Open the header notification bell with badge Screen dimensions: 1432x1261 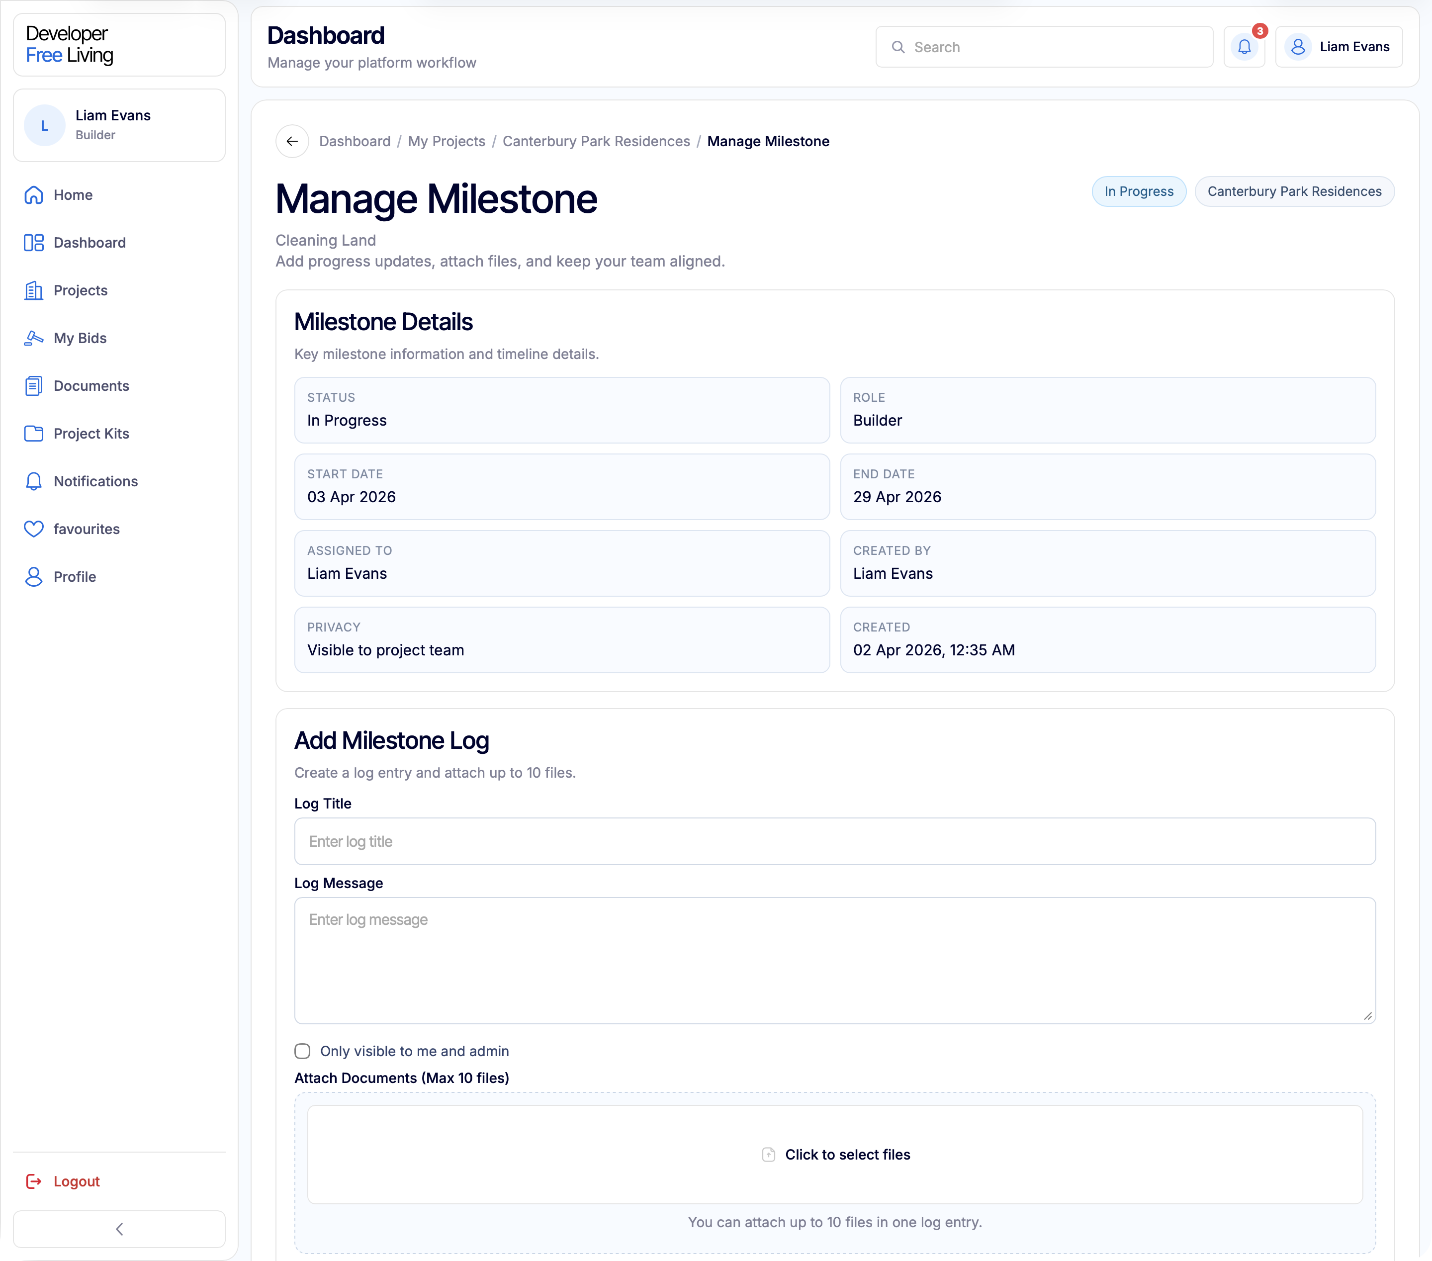[x=1244, y=47]
